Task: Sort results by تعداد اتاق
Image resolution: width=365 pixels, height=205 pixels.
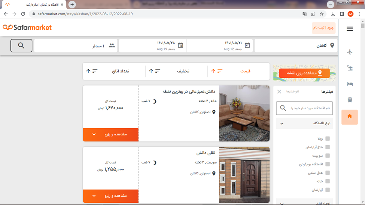Action: pos(121,71)
